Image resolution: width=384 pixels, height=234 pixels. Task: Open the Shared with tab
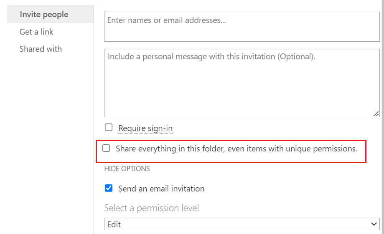coord(41,49)
